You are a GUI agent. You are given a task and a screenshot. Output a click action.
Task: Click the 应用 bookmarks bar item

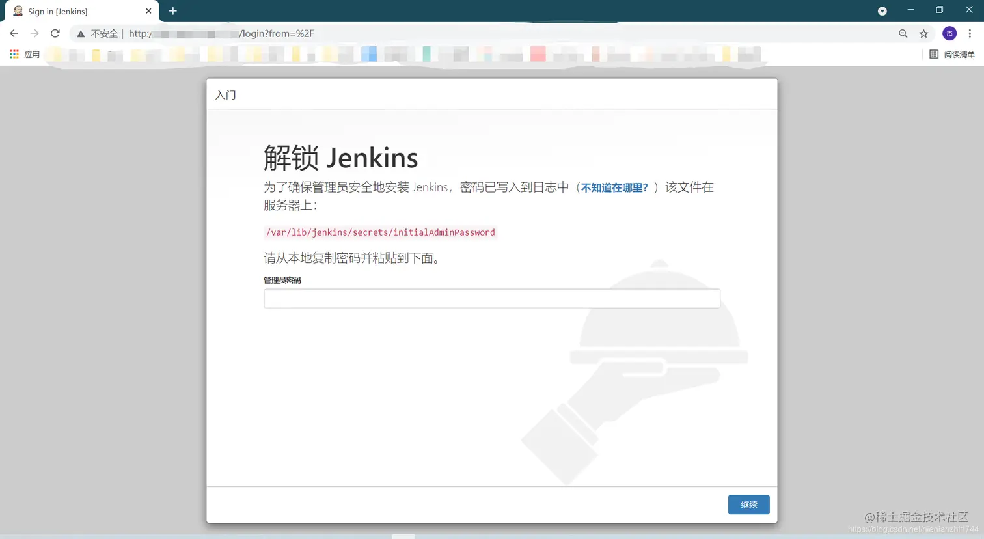tap(31, 55)
